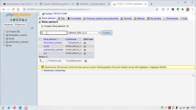Click Включить статистику link
The height and width of the screenshot is (110, 196).
tap(55, 71)
